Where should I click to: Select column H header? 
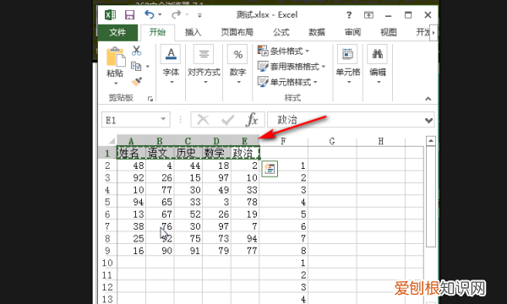[380, 141]
